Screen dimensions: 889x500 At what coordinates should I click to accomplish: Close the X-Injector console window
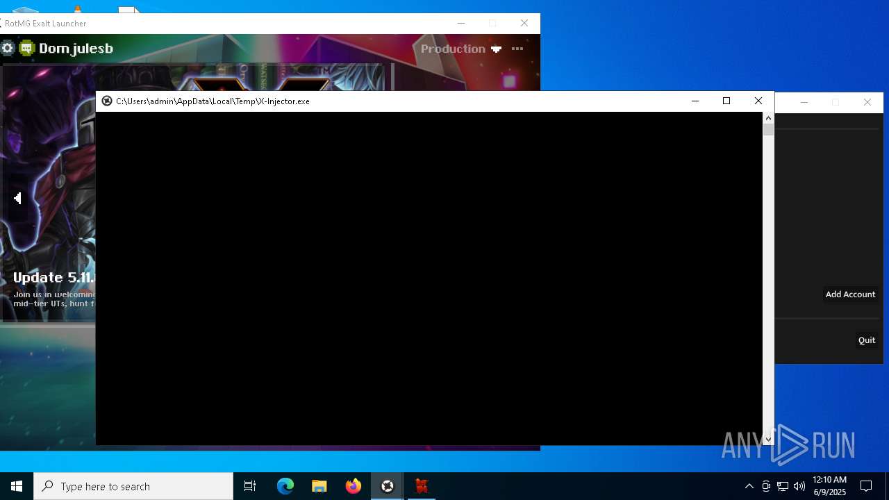point(758,101)
